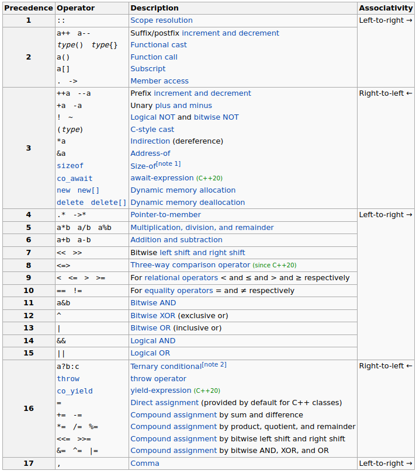Open the Bitwise OR link
The image size is (416, 474).
[x=150, y=328]
